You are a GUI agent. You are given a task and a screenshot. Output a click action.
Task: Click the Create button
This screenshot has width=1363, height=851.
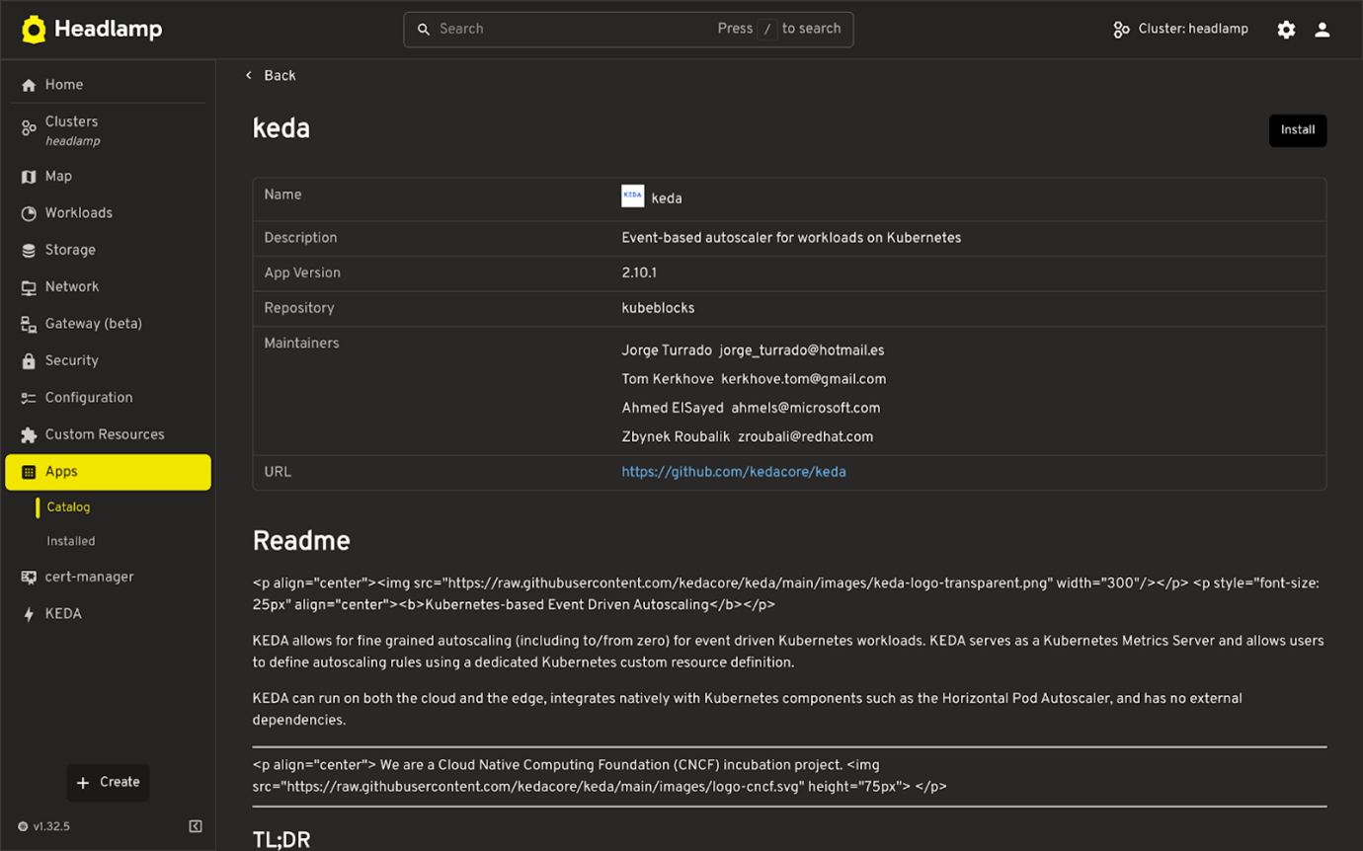108,783
